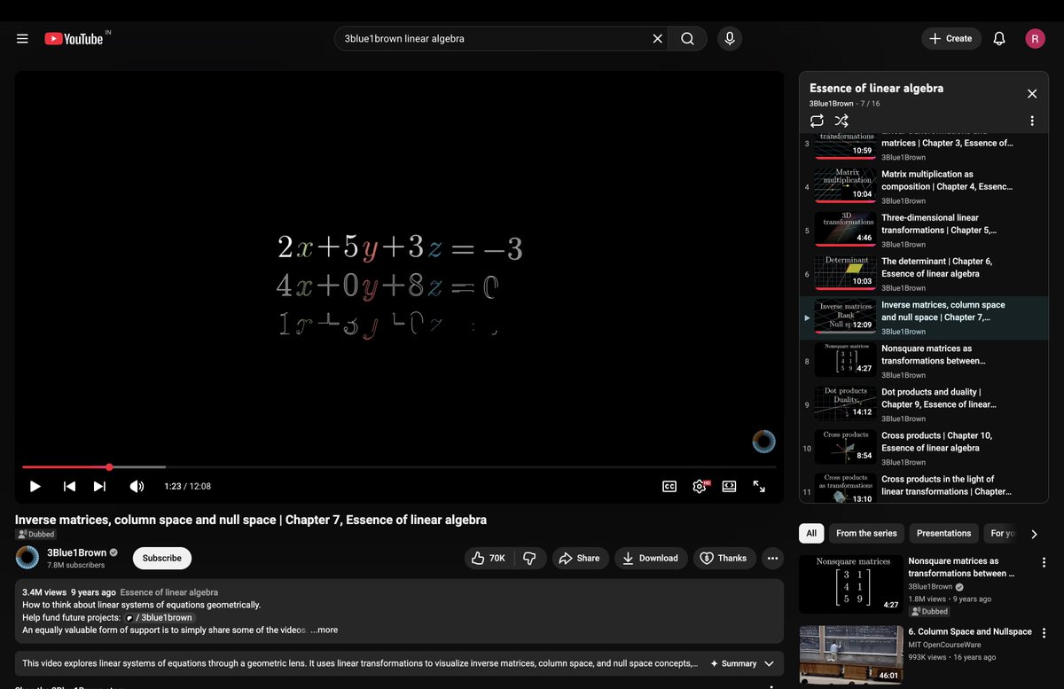
Task: Play Three-dimensional linear transformations playlist item
Action: tap(924, 231)
